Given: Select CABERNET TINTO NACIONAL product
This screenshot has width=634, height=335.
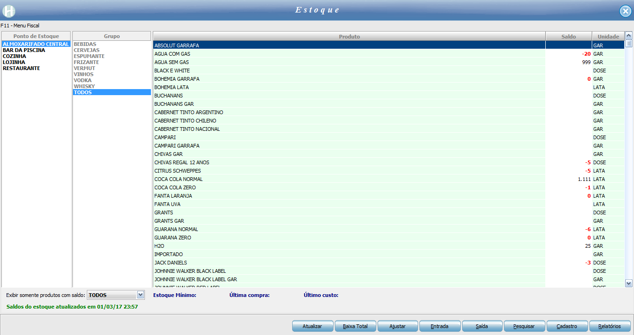Looking at the screenshot, I should tap(389, 129).
